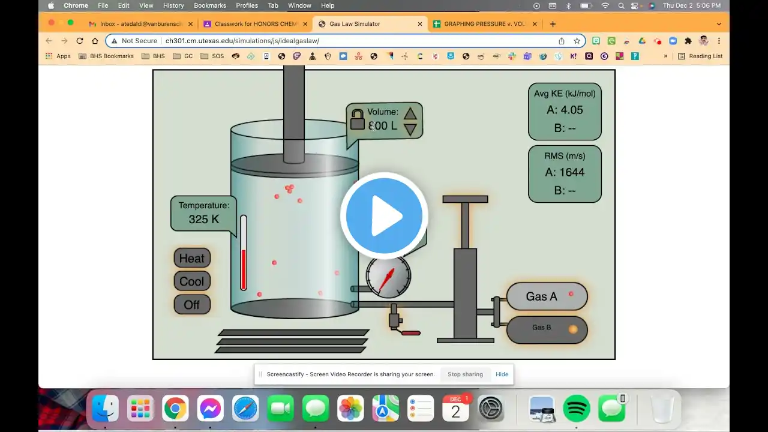Select Gas B tank

(x=547, y=329)
